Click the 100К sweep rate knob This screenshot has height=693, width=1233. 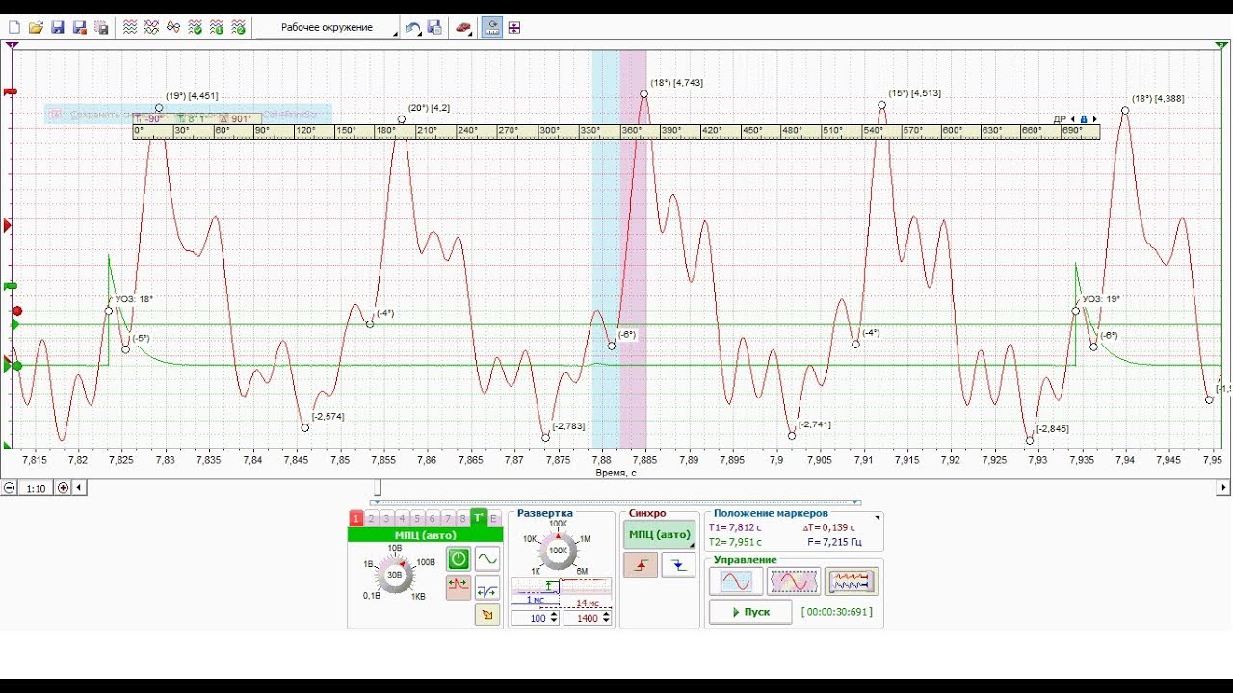[x=558, y=551]
